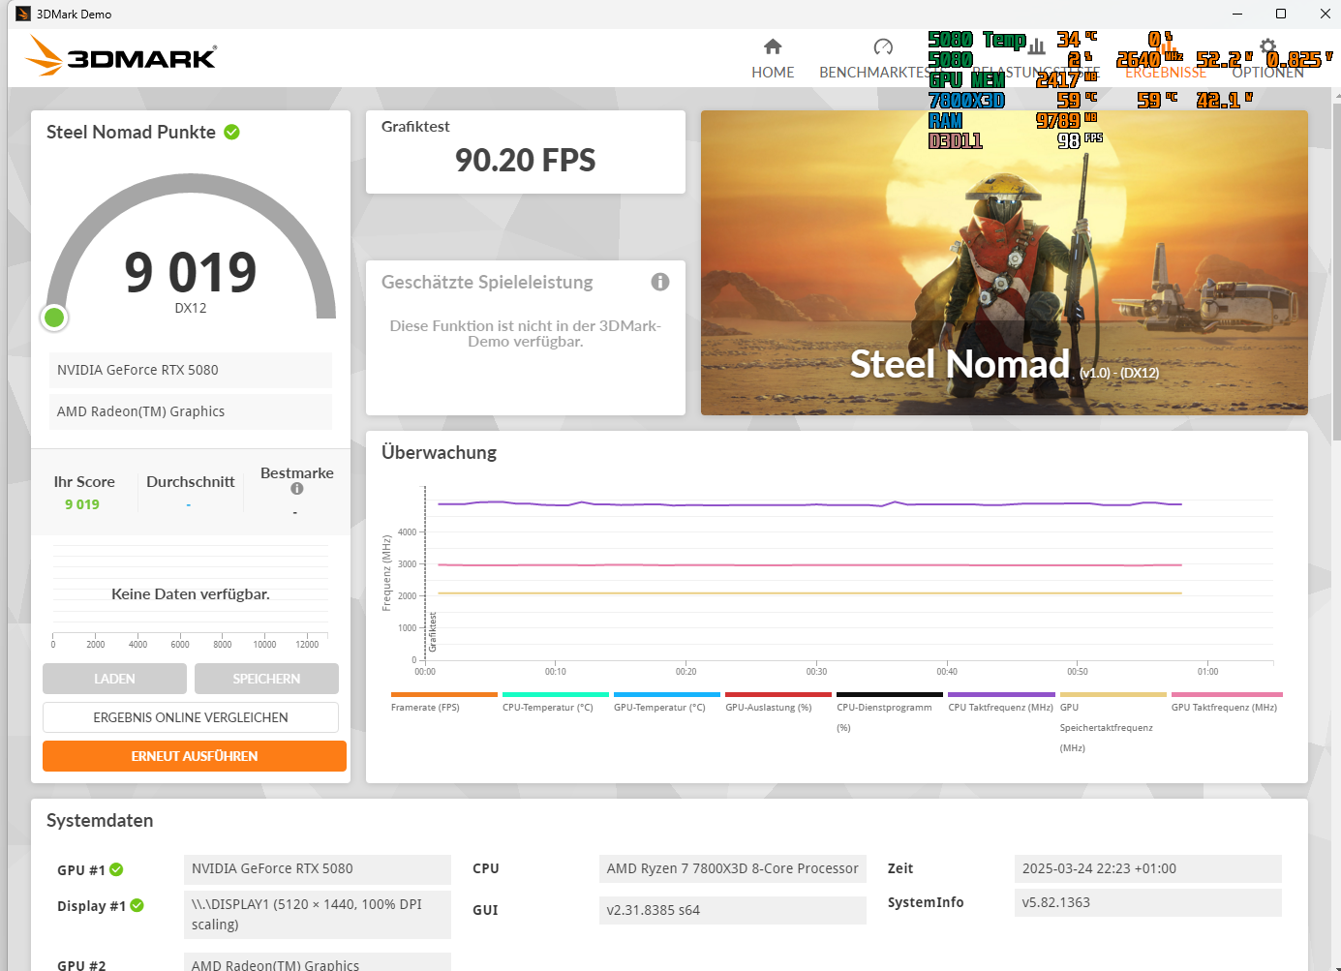Click the info icon beside Geschätzte Spieleleistung
1341x971 pixels.
[x=660, y=282]
